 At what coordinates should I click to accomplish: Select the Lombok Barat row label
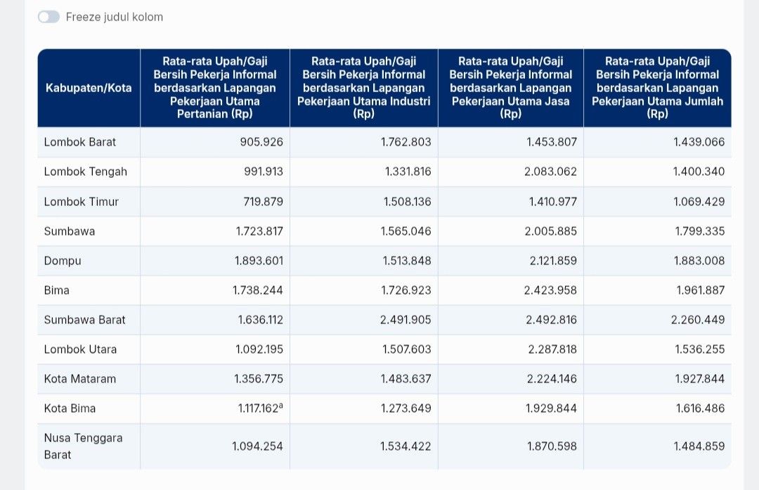80,142
